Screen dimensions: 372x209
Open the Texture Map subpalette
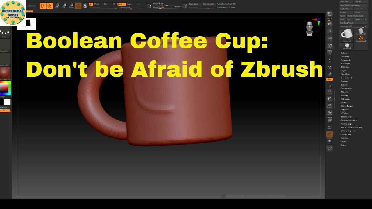pyautogui.click(x=346, y=117)
